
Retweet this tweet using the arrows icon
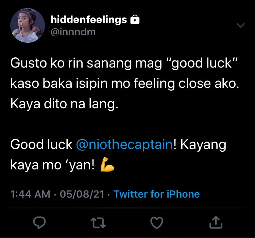click(x=98, y=223)
